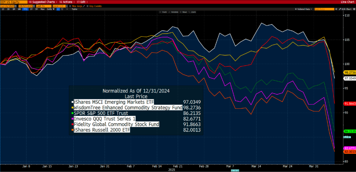Screen dimensions: 356x172
Task: Click the white swatch for iShares MSCI Emerging Markets
Action: coord(72,102)
